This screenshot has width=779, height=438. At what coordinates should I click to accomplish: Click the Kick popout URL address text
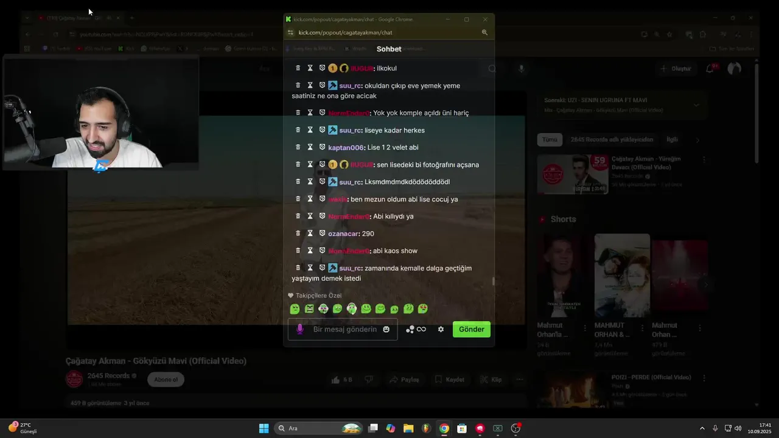345,32
